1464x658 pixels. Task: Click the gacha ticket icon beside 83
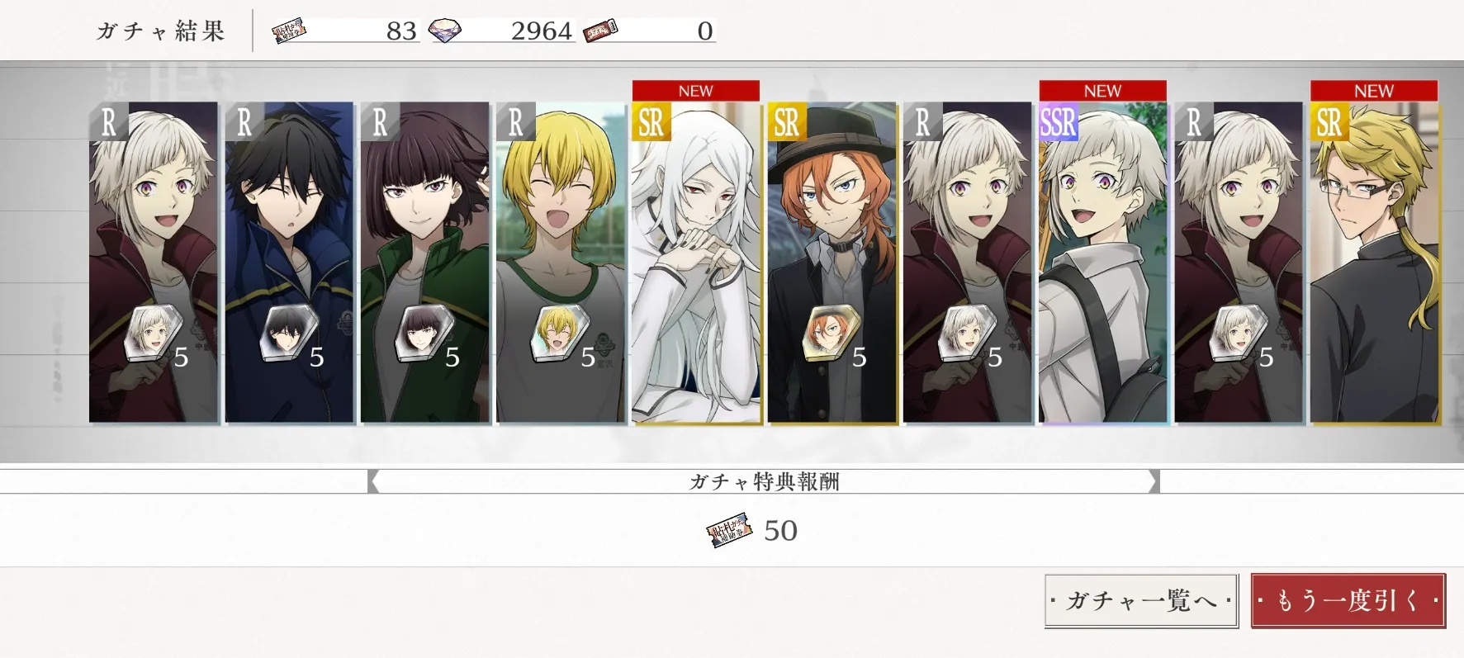pos(289,31)
